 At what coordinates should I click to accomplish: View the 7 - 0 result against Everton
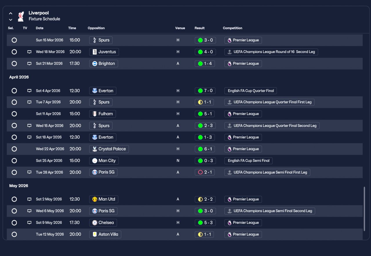pos(205,91)
